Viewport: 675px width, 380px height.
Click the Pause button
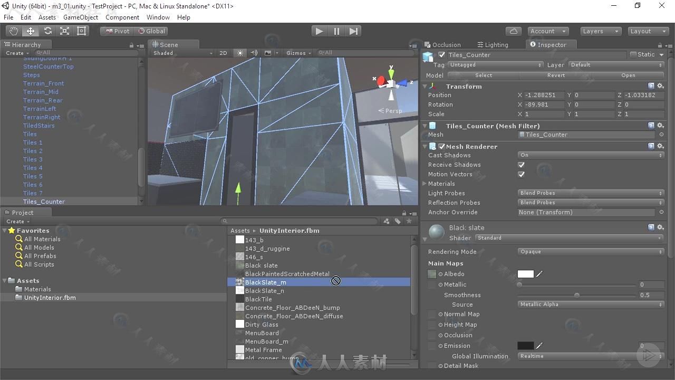(x=336, y=31)
